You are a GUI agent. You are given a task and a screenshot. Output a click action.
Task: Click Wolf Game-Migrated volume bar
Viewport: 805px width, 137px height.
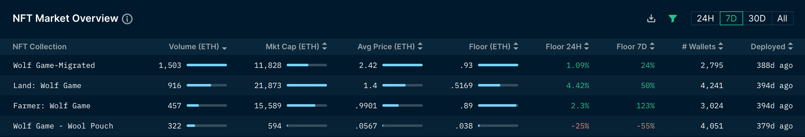206,65
